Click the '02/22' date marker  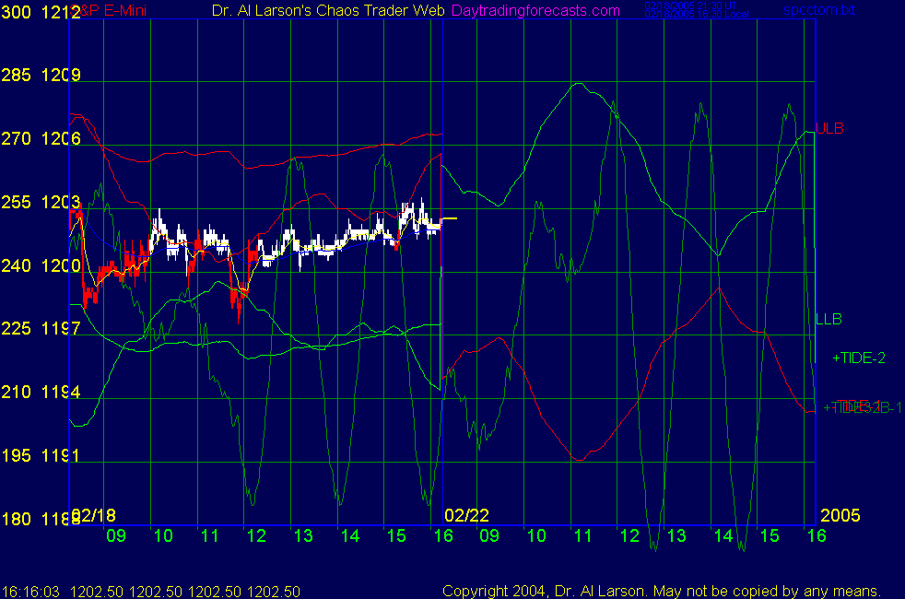[x=466, y=515]
